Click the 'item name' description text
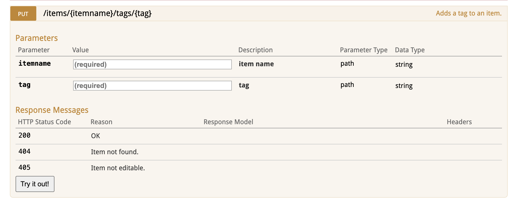Image resolution: width=516 pixels, height=207 pixels. [x=256, y=64]
